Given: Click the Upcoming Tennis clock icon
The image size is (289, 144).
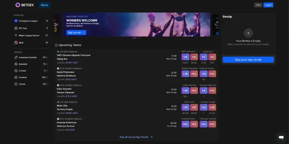Looking at the screenshot, I should coord(56,45).
